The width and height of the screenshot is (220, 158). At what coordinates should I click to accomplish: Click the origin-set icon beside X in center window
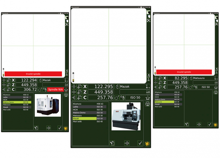tap(79, 87)
